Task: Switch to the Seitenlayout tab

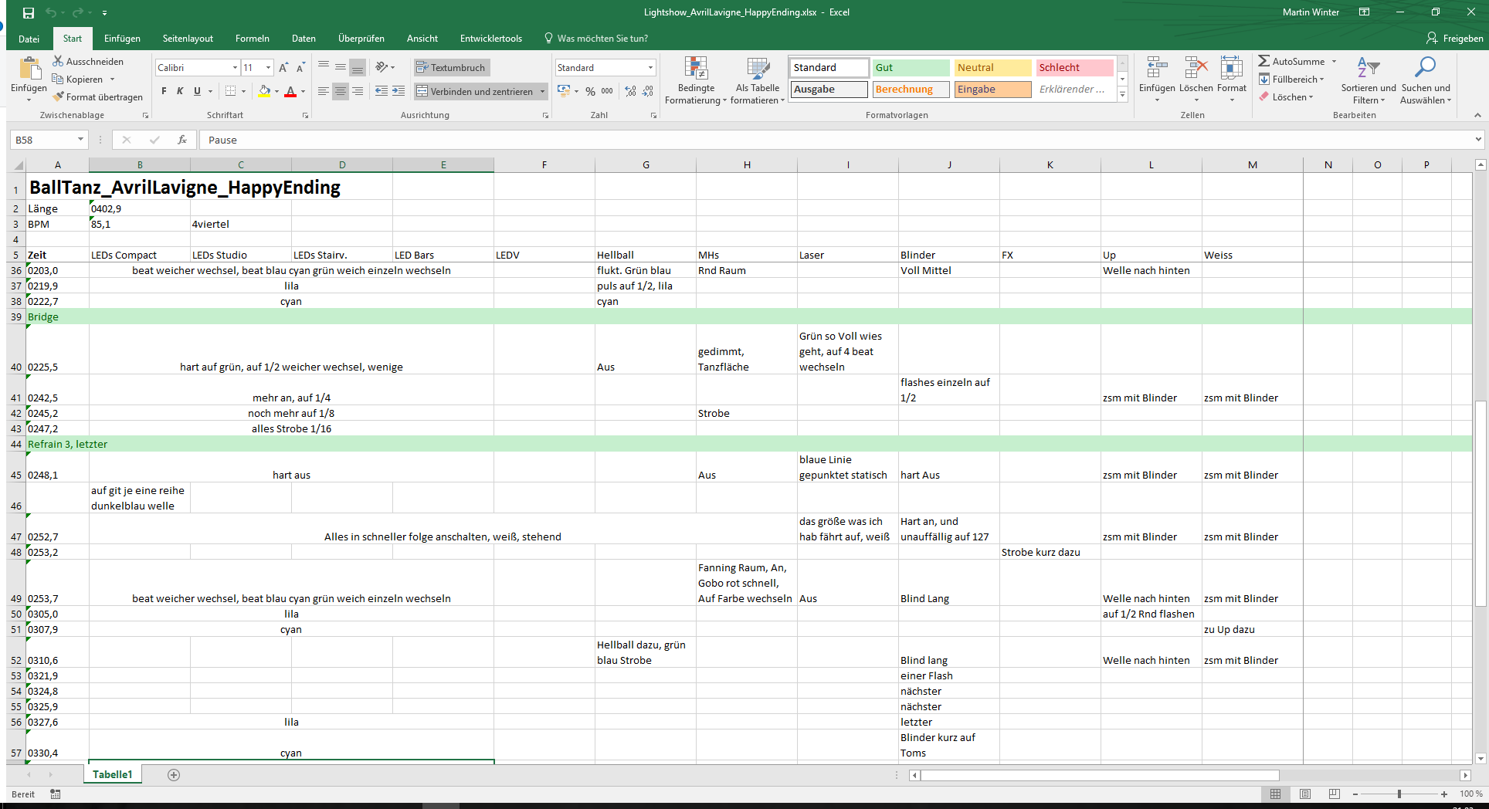Action: point(188,39)
